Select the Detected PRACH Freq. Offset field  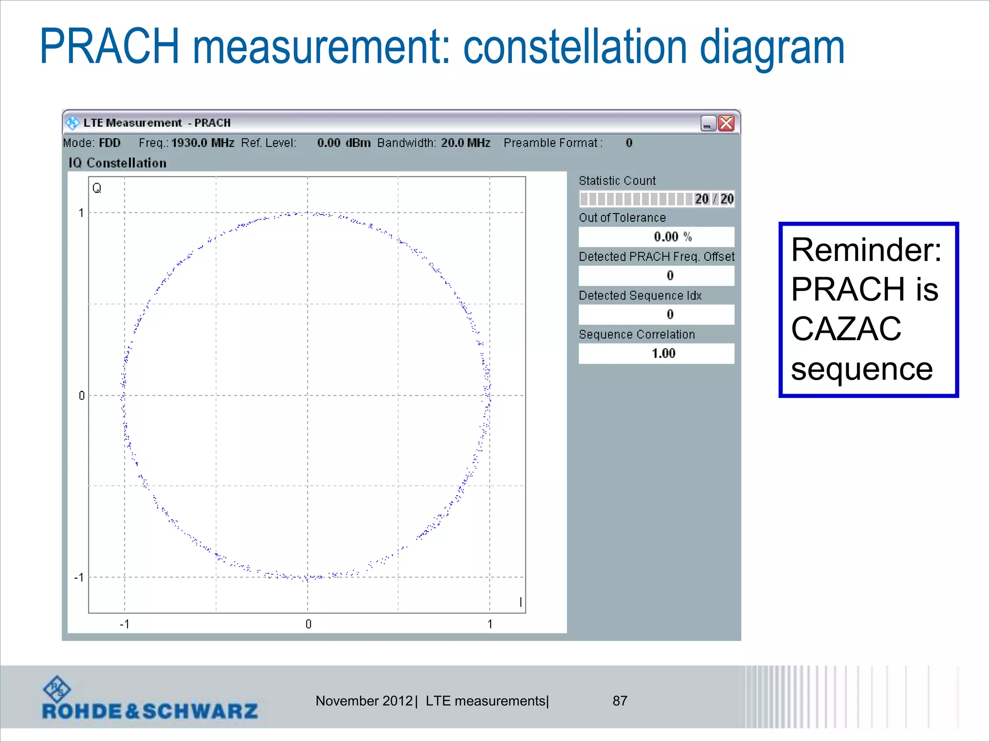[656, 275]
